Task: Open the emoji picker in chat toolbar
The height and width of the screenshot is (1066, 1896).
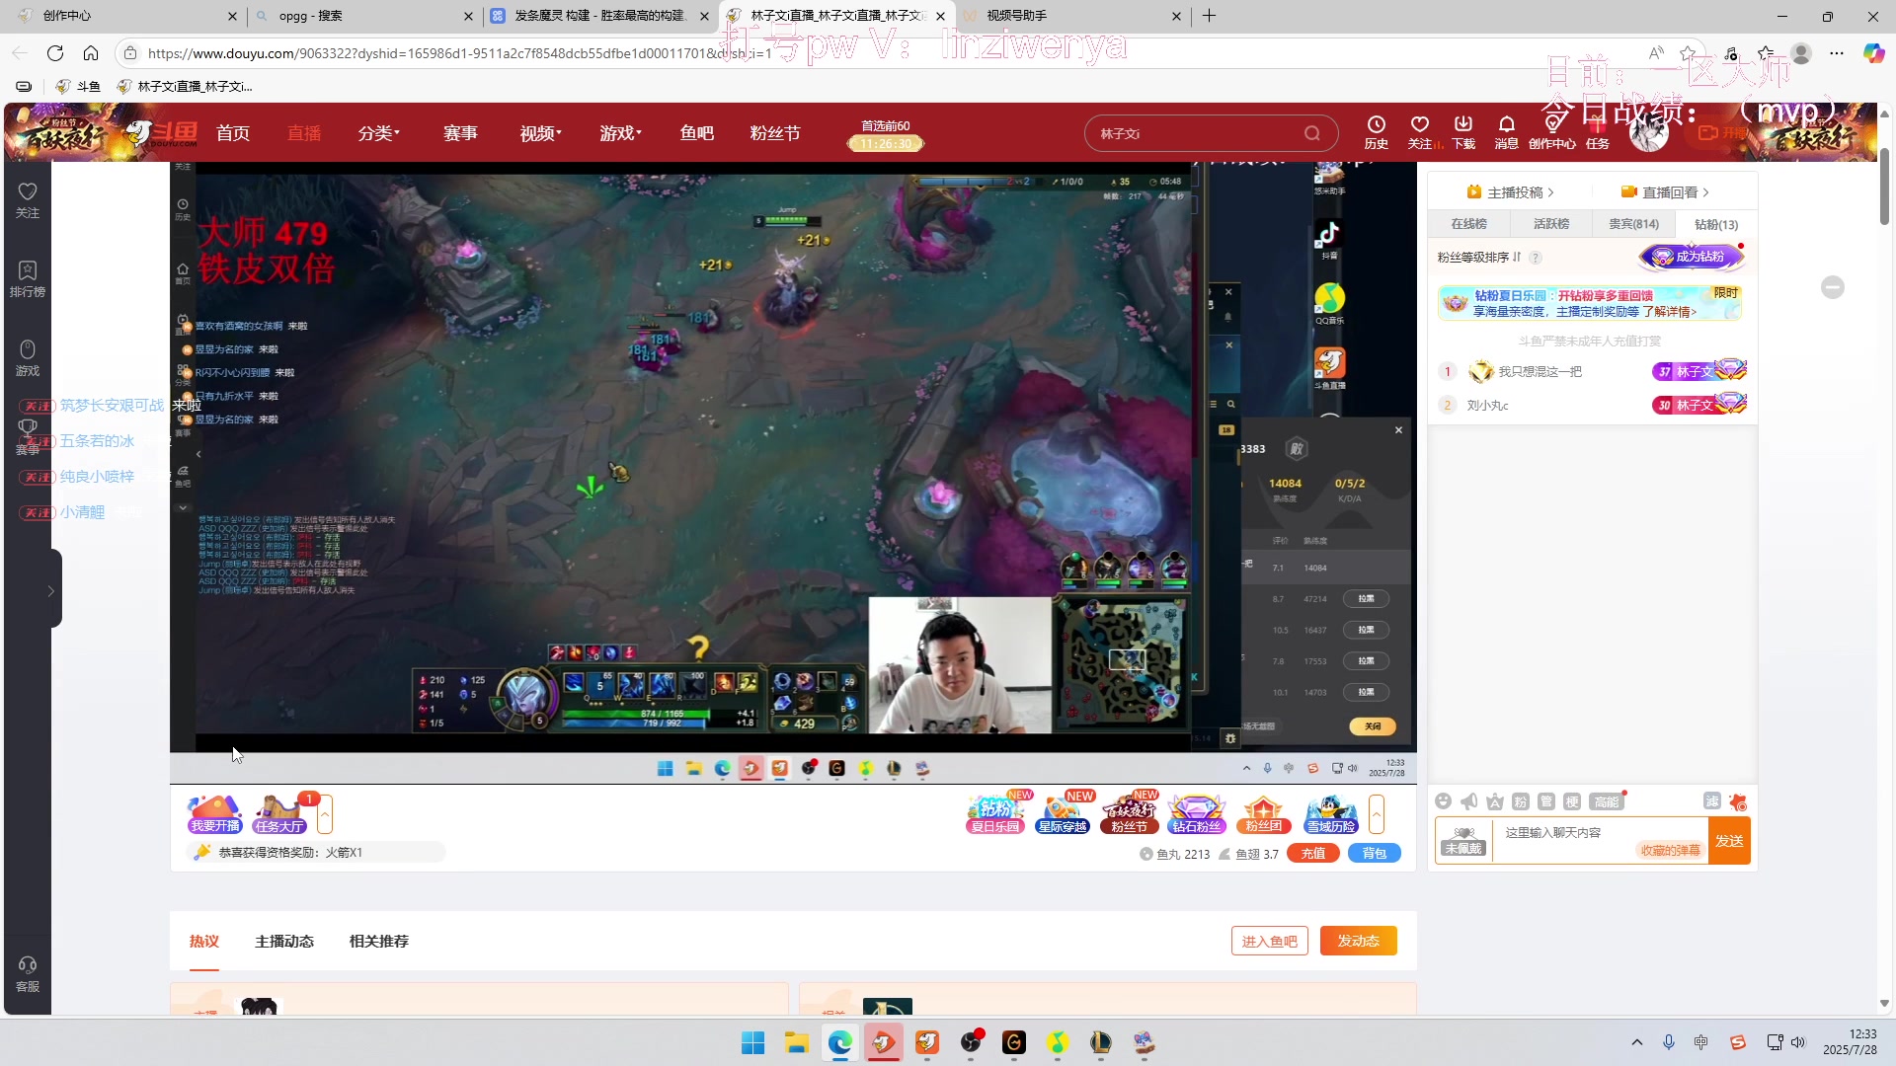Action: (x=1444, y=801)
